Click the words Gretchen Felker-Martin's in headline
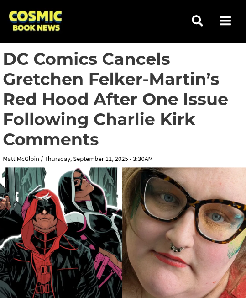246x298 pixels. (x=111, y=79)
